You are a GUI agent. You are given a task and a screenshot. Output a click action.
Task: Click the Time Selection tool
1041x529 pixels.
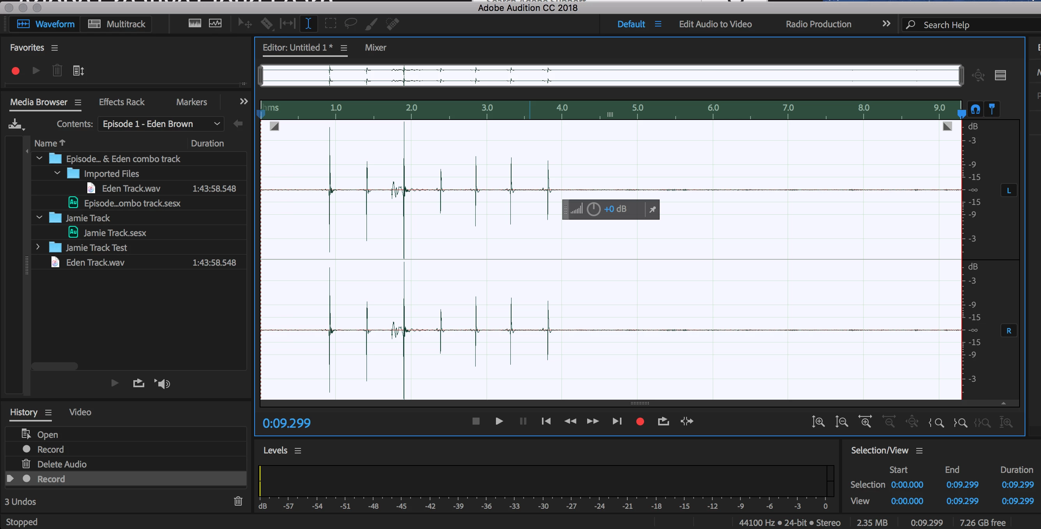308,23
